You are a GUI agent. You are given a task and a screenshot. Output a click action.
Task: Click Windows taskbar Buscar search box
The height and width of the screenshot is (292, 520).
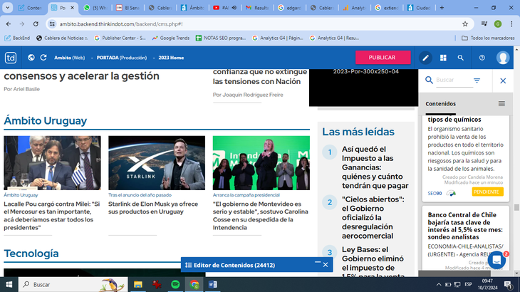[73, 284]
